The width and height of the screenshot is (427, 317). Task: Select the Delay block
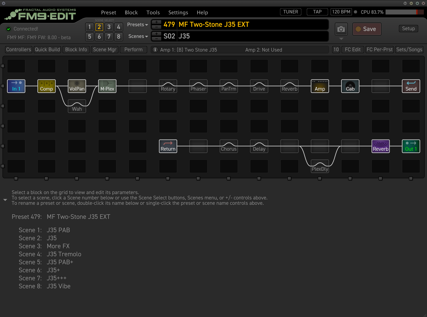(x=259, y=146)
